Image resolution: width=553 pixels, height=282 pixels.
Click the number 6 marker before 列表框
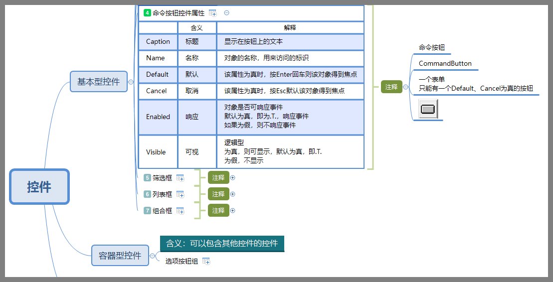pyautogui.click(x=148, y=194)
